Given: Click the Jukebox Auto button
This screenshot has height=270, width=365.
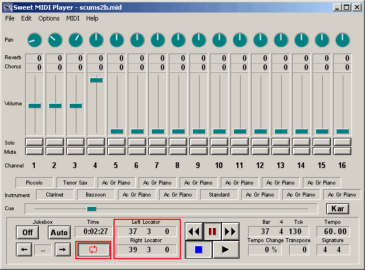Looking at the screenshot, I should (59, 232).
